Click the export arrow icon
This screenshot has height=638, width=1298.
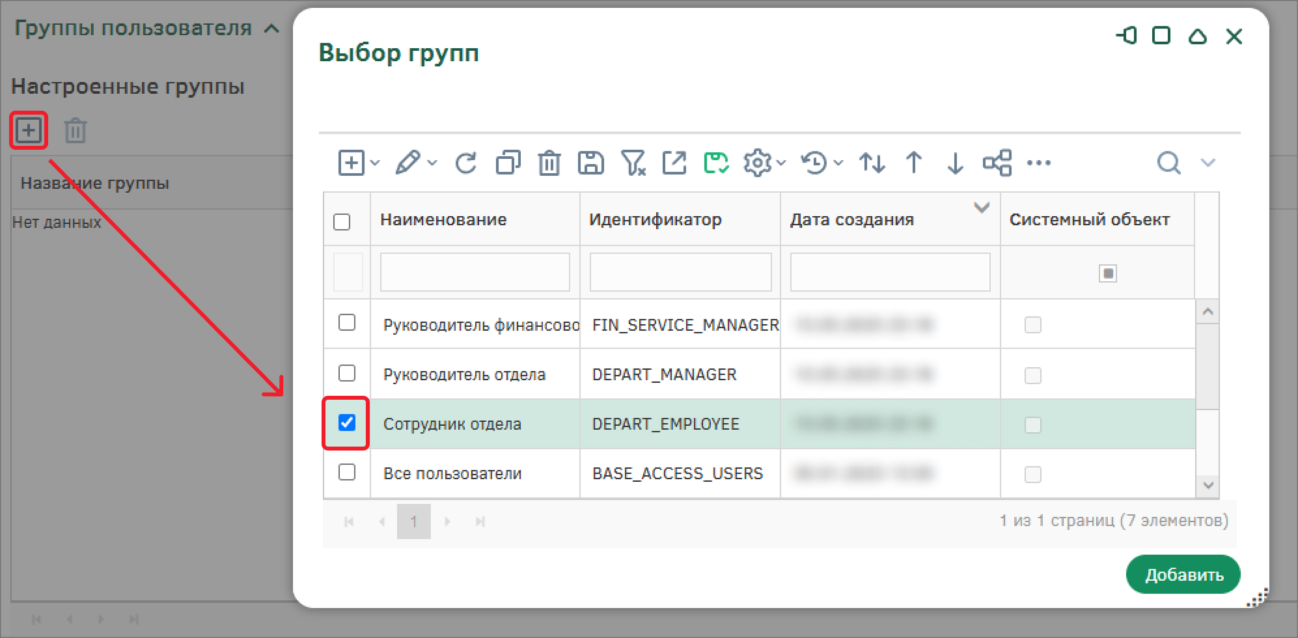coord(674,163)
